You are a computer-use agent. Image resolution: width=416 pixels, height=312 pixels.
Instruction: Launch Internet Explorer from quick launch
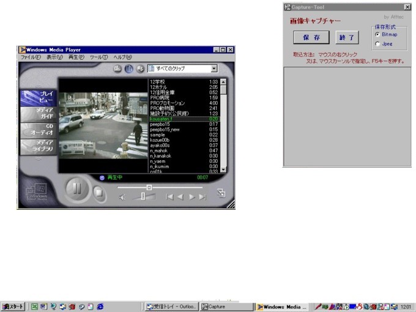click(x=100, y=306)
